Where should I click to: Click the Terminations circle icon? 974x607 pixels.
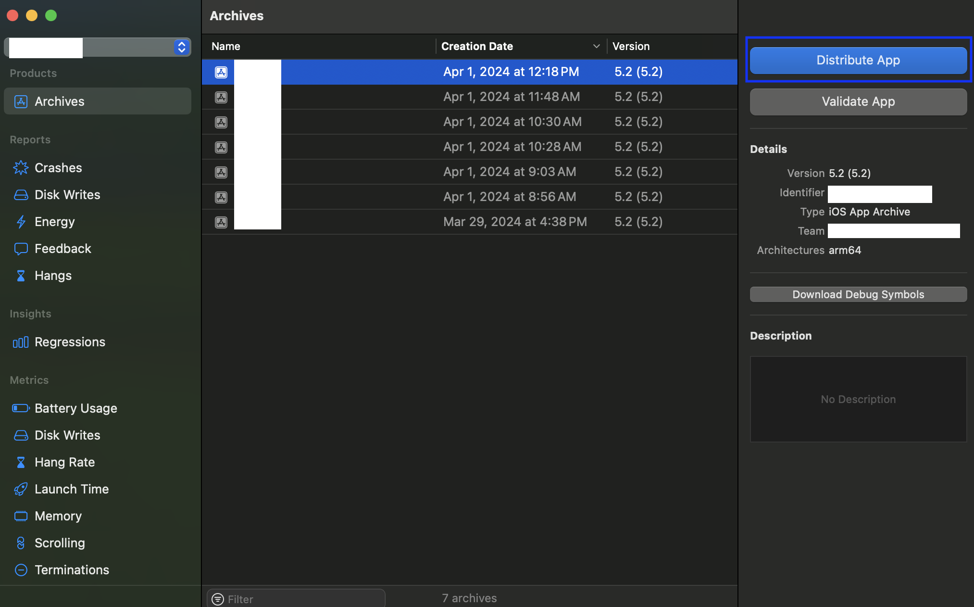[x=21, y=570]
